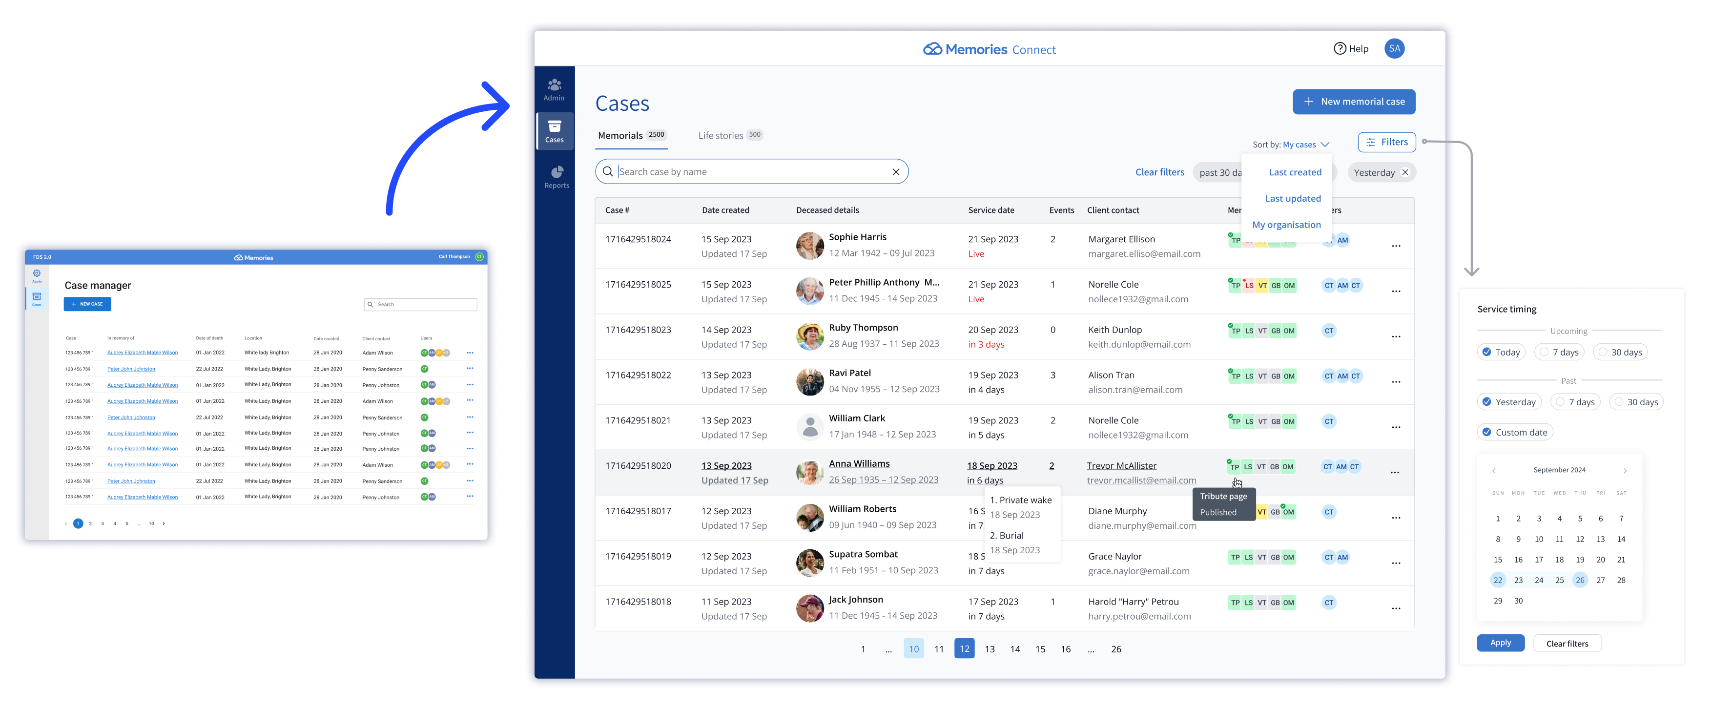Choose Last updated sort option
Image resolution: width=1712 pixels, height=709 pixels.
point(1293,199)
